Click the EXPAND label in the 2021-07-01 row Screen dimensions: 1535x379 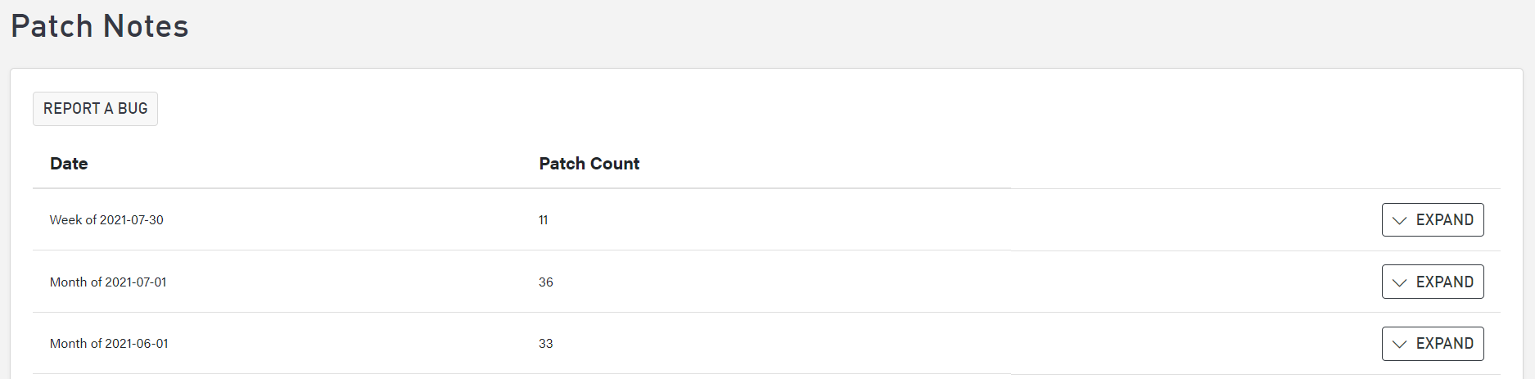[x=1445, y=282]
